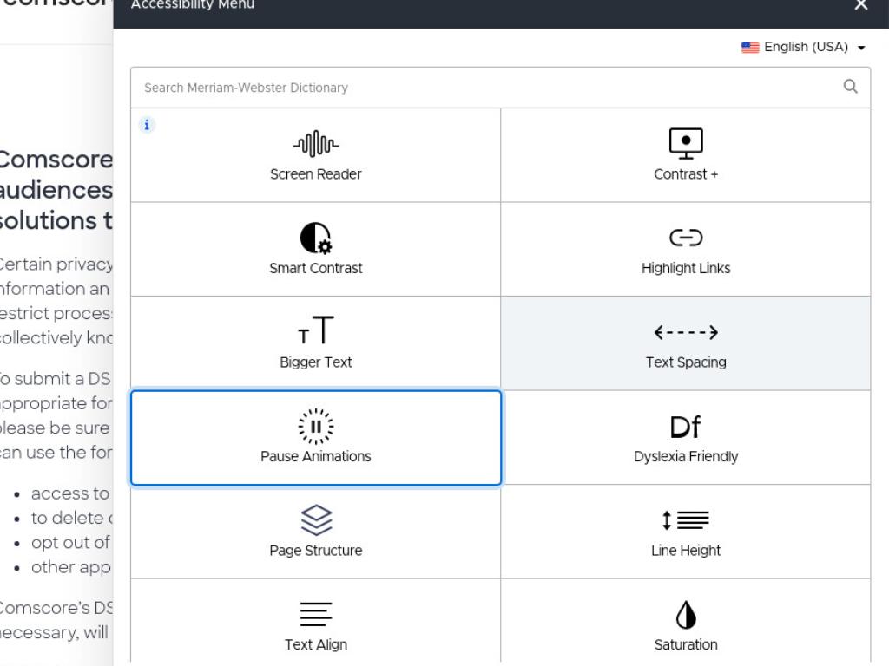Click the US flag icon
This screenshot has width=889, height=666.
[x=749, y=48]
